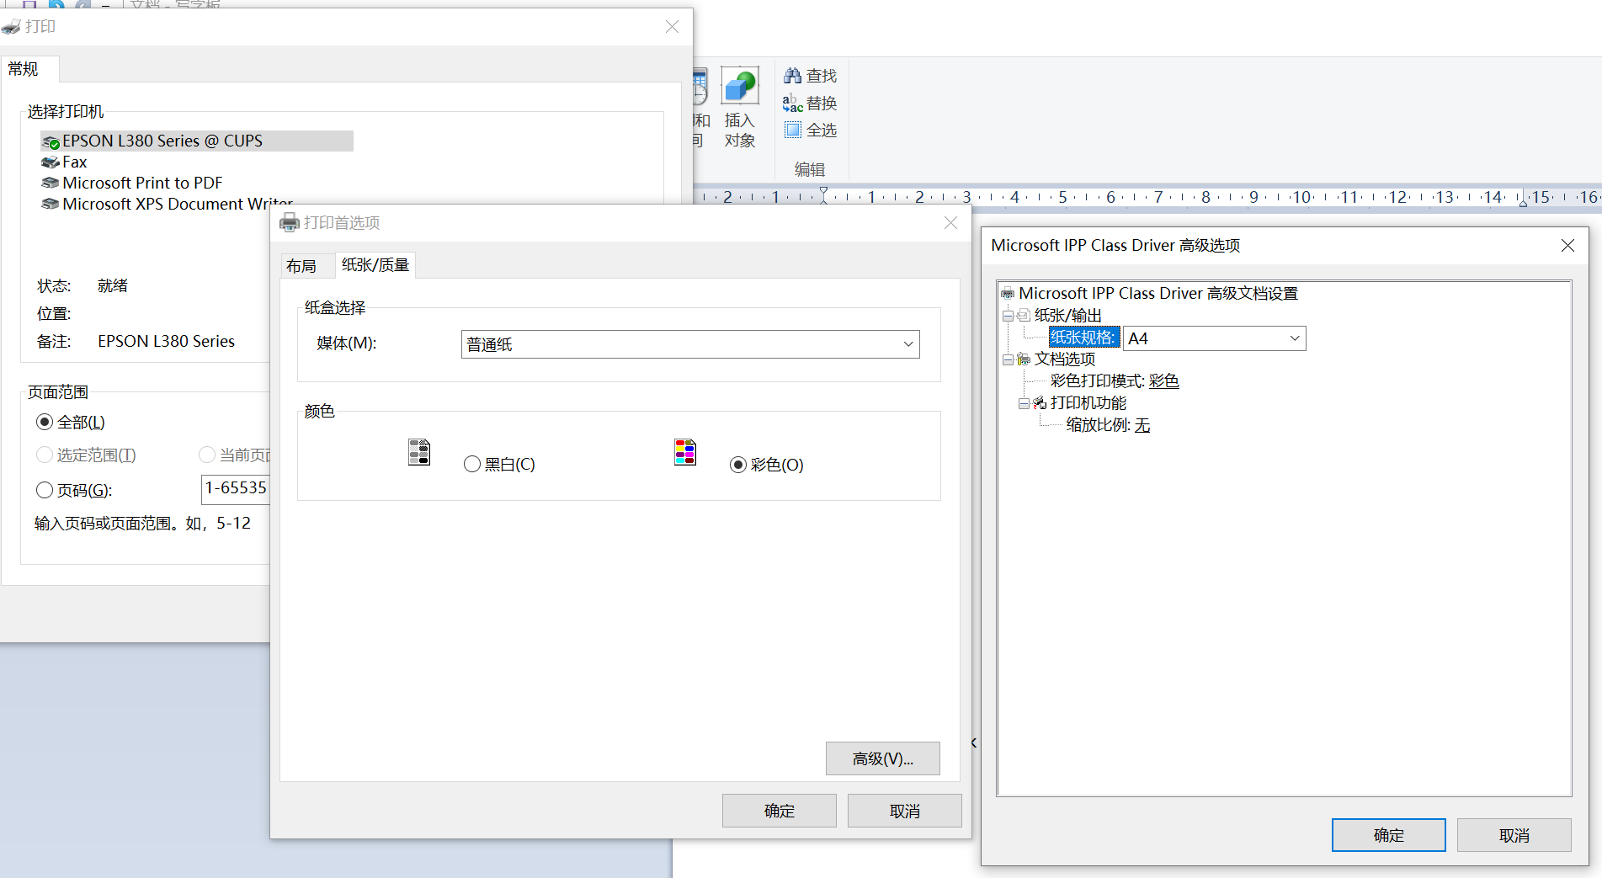Collapse the 文档选项 tree node
1602x878 pixels.
click(x=1008, y=359)
